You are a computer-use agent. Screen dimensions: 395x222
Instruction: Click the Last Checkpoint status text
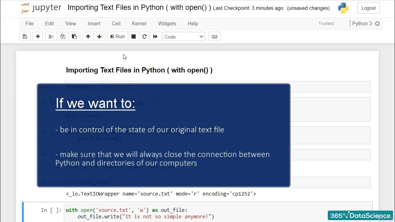pyautogui.click(x=248, y=8)
